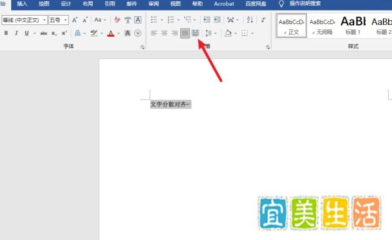Open line spacing dropdown arrow
Viewport: 392px width, 240px height.
[216, 33]
